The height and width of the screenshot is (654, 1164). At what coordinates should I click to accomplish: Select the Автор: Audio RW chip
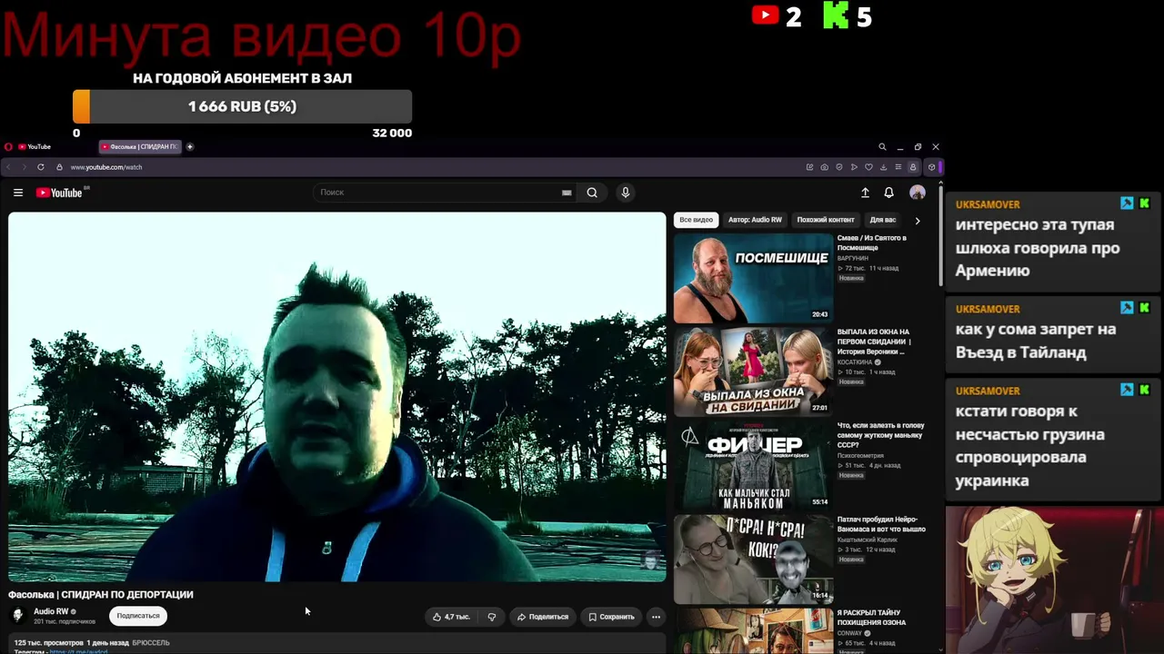(755, 220)
